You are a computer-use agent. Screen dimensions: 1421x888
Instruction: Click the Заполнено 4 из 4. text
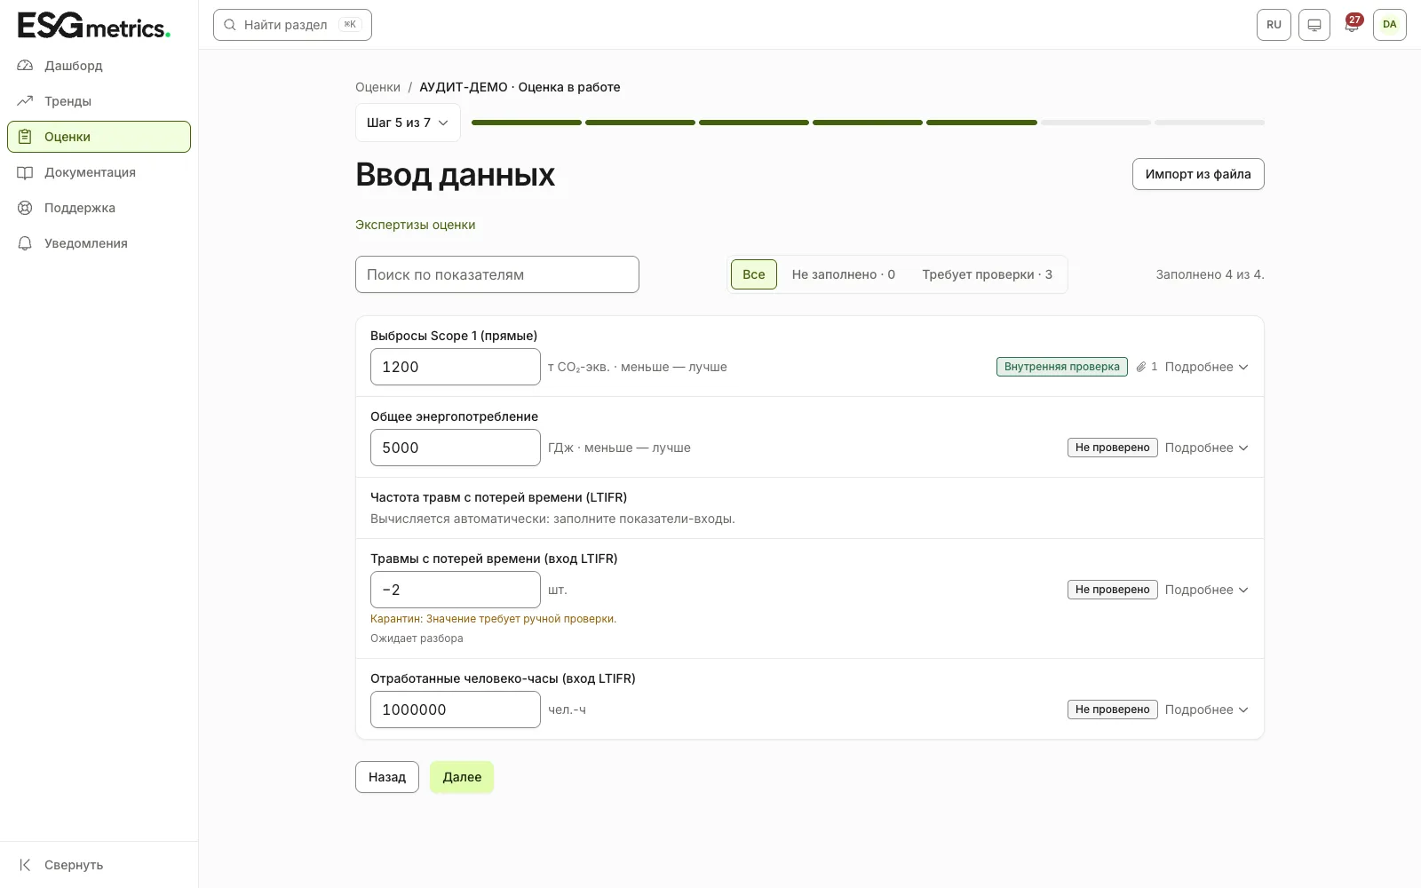tap(1210, 274)
